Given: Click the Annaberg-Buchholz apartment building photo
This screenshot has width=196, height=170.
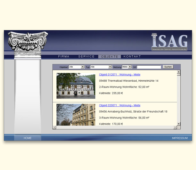Looking at the screenshot, I should point(76,114).
